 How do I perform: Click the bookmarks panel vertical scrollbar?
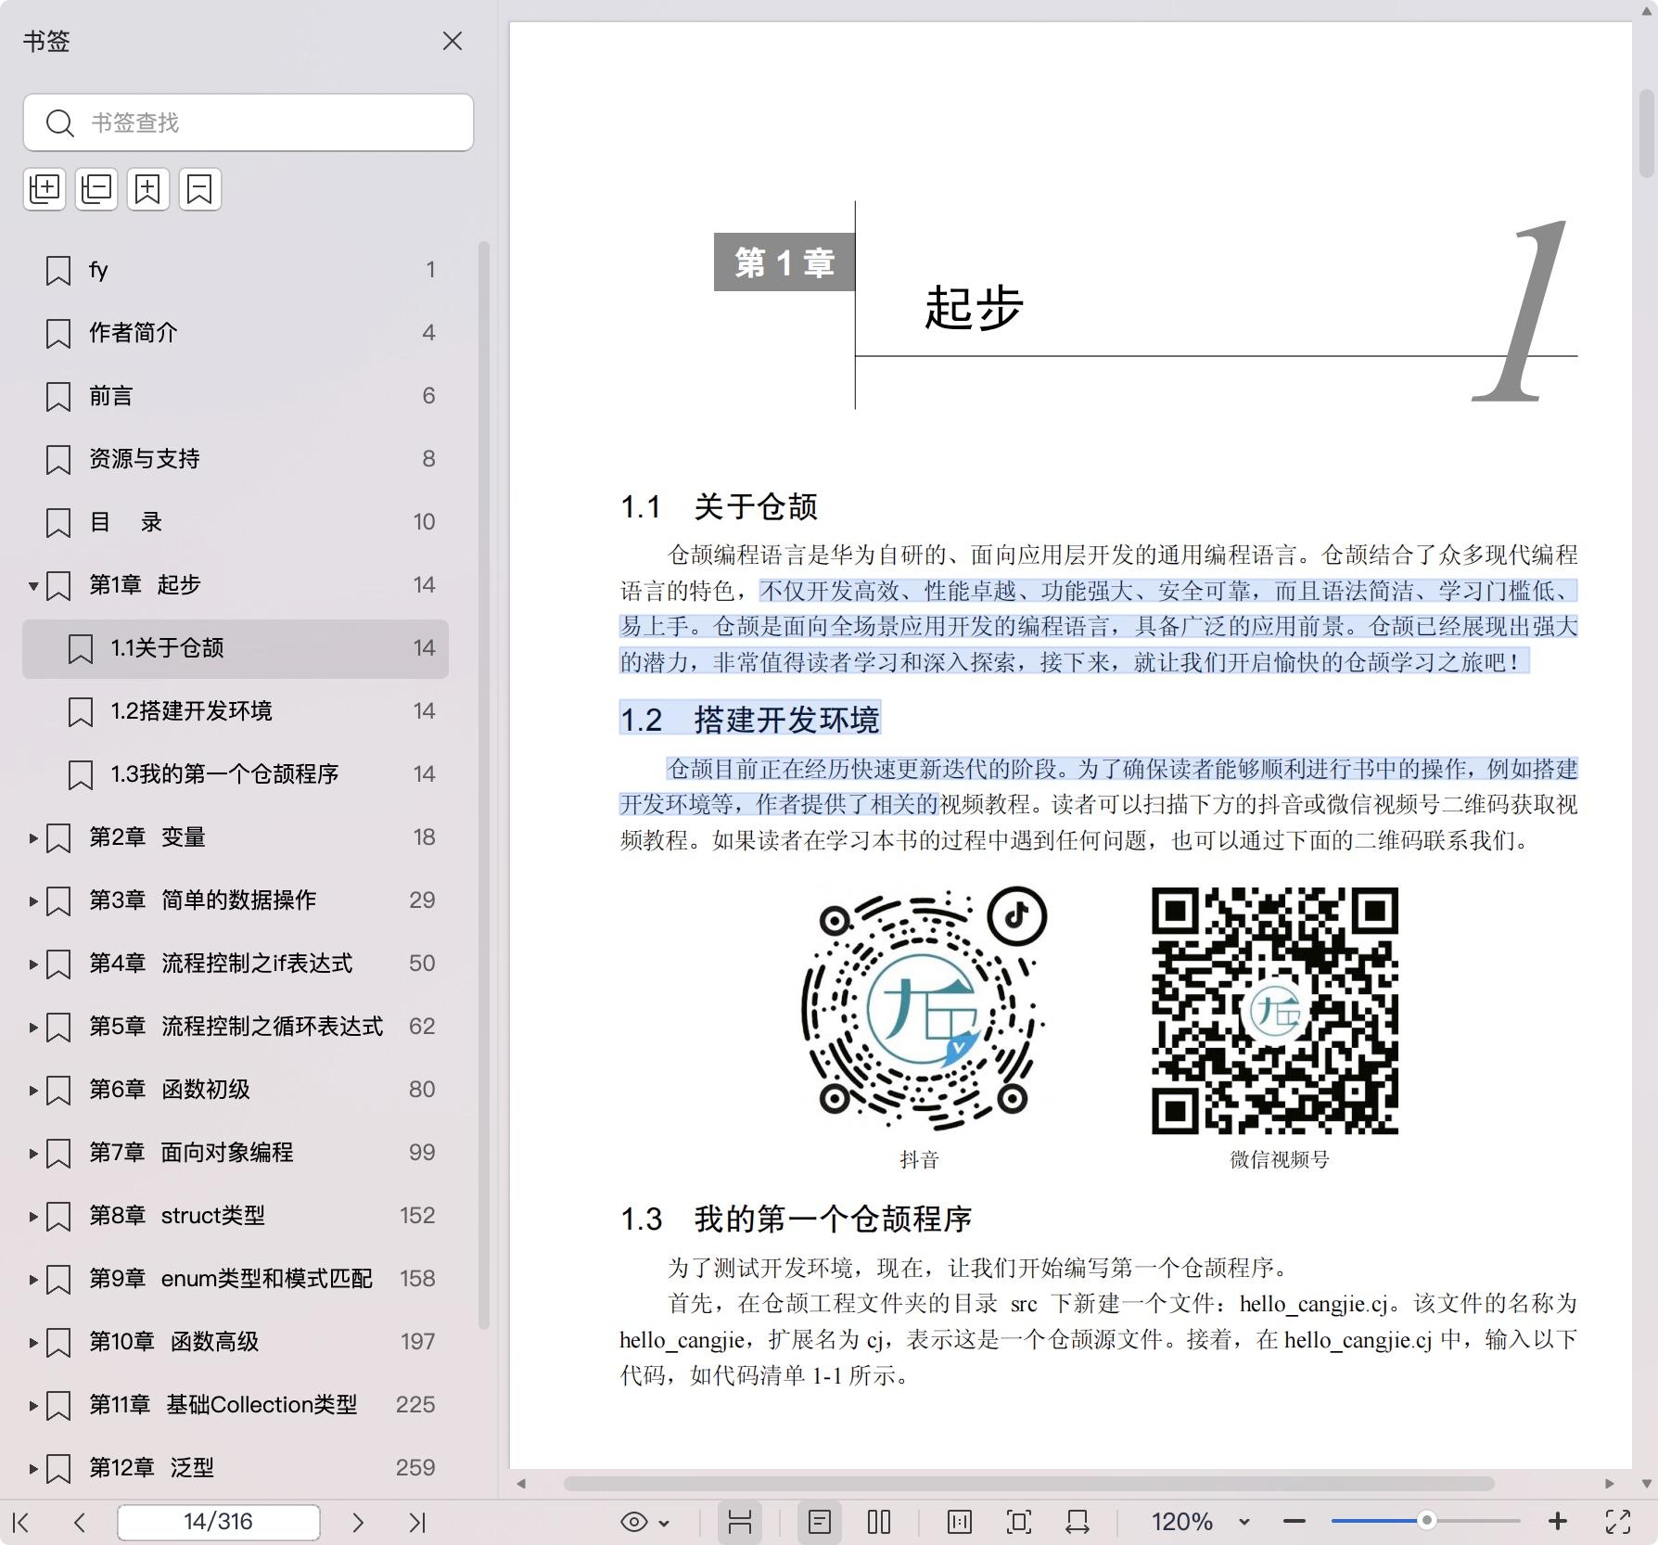tap(483, 785)
